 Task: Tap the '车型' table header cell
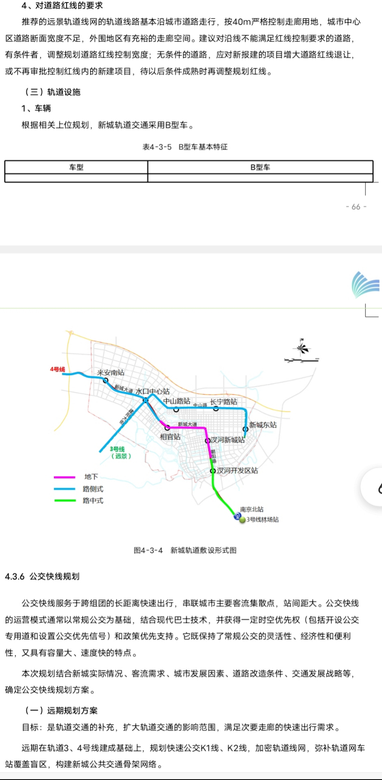coord(76,167)
